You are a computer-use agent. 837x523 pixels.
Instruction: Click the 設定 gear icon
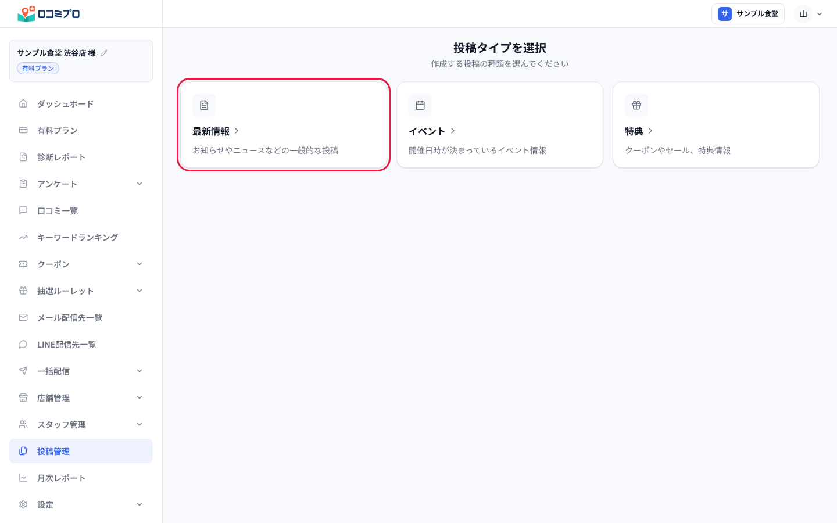click(23, 504)
